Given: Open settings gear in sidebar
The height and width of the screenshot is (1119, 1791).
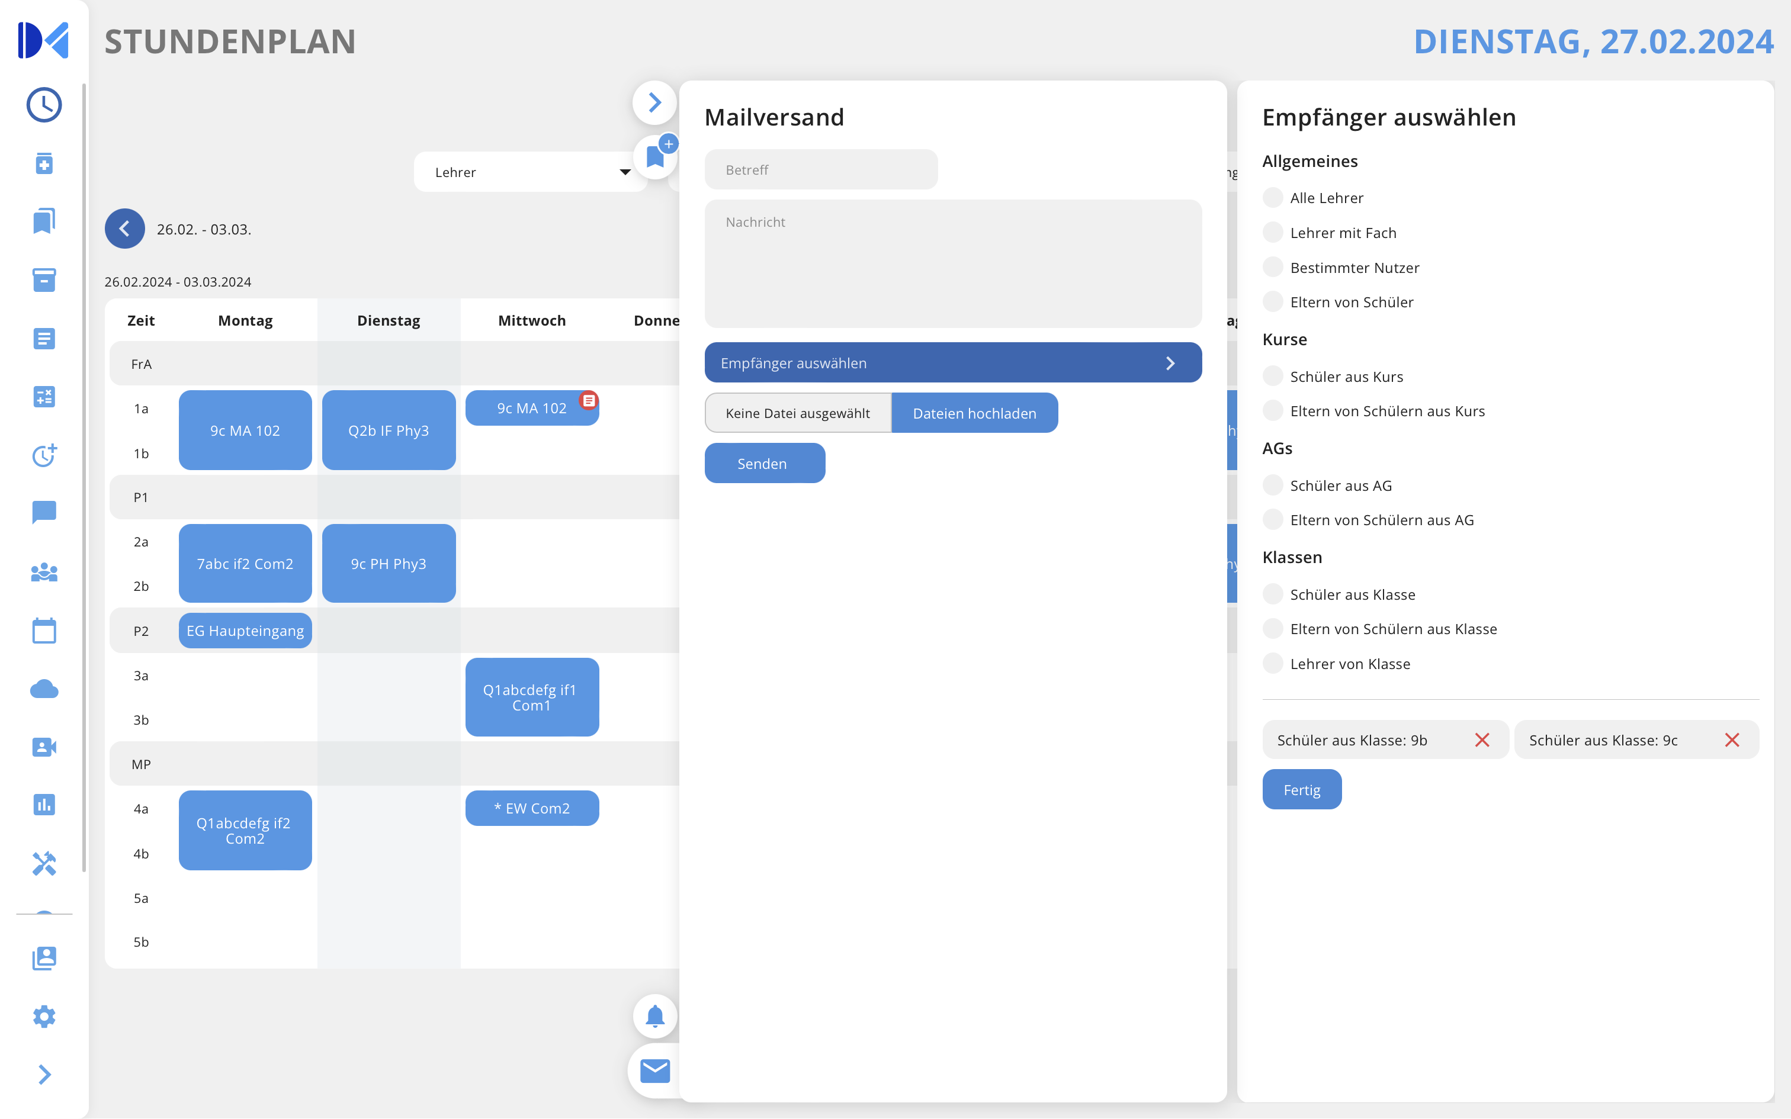Looking at the screenshot, I should [44, 1016].
